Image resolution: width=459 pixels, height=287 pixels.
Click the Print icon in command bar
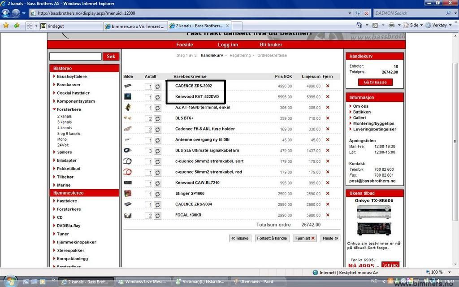[391, 25]
